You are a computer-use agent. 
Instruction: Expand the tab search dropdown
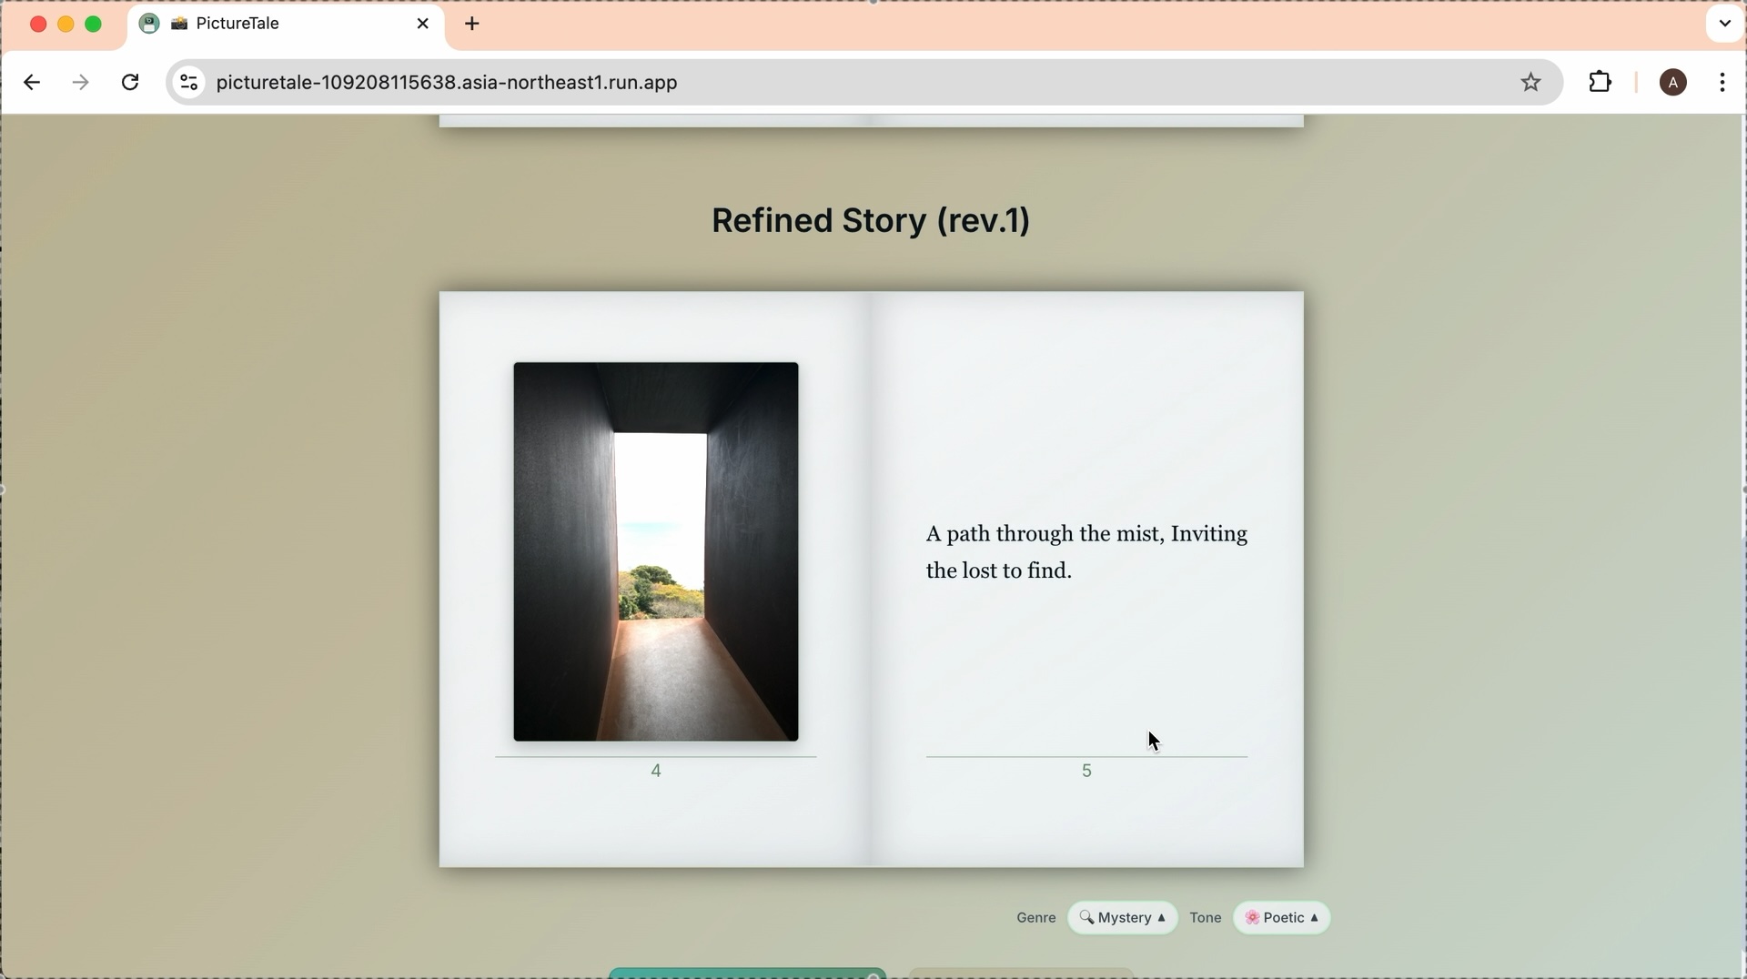coord(1724,25)
